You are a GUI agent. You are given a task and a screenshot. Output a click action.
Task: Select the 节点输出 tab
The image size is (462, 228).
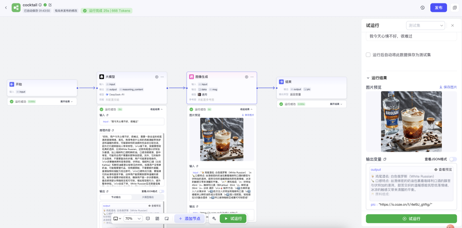116,197
